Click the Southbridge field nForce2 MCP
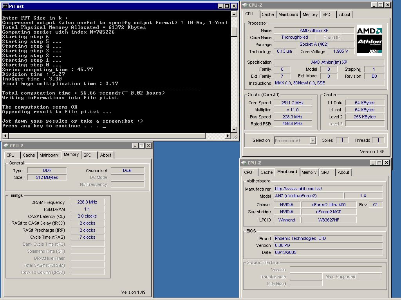This screenshot has width=401, height=300. [329, 212]
